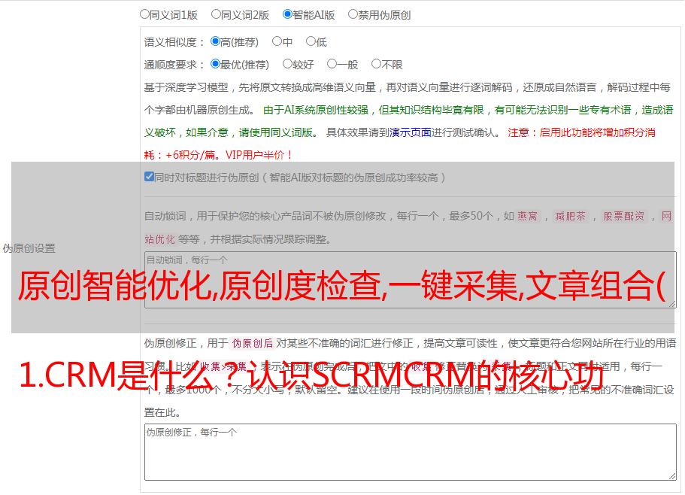The width and height of the screenshot is (685, 495).
Task: Choose the 智能AI版 radio option
Action: click(x=287, y=14)
